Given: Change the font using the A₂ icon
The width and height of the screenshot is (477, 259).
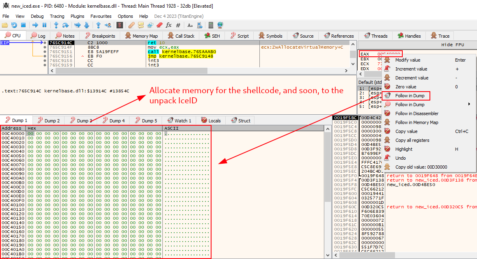Looking at the screenshot, I should tap(189, 25).
